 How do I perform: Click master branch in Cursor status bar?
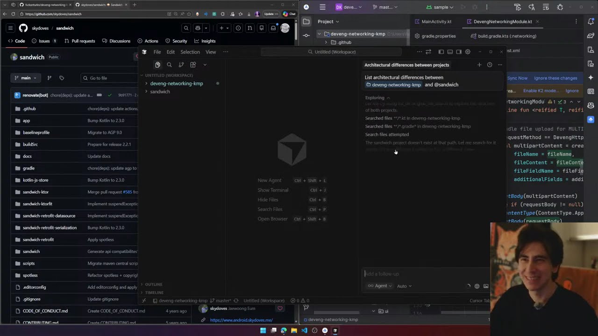221,301
